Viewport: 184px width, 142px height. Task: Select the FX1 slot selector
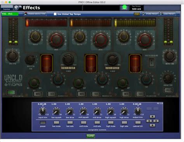(x=10, y=14)
